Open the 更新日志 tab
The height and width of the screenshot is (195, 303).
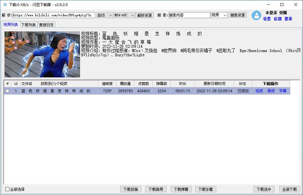click(47, 25)
